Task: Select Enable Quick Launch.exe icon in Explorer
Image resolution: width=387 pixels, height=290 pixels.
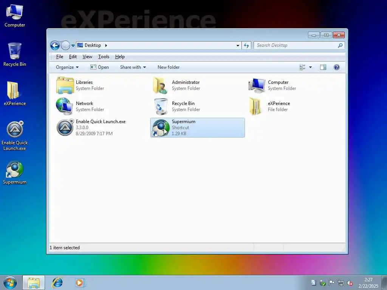Action: [65, 127]
